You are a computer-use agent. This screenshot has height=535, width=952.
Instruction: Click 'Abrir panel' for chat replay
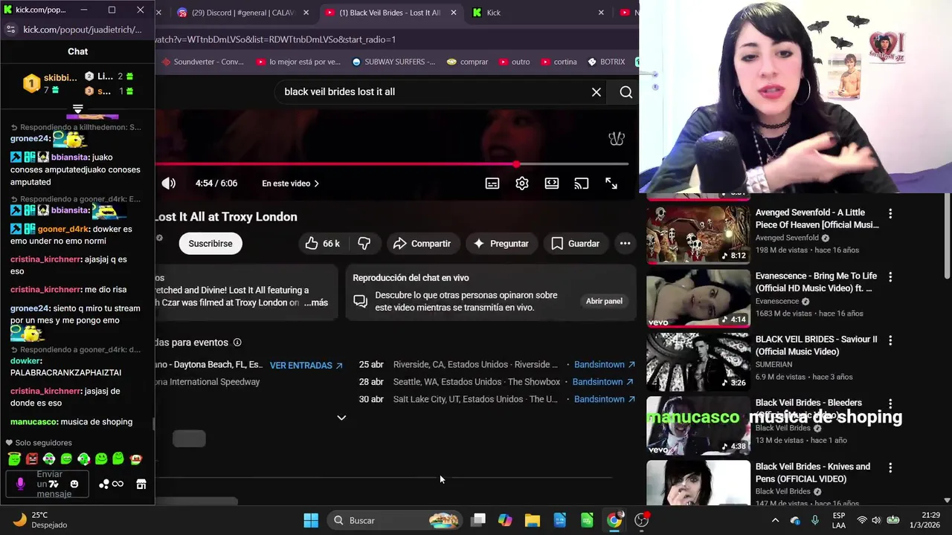click(604, 301)
